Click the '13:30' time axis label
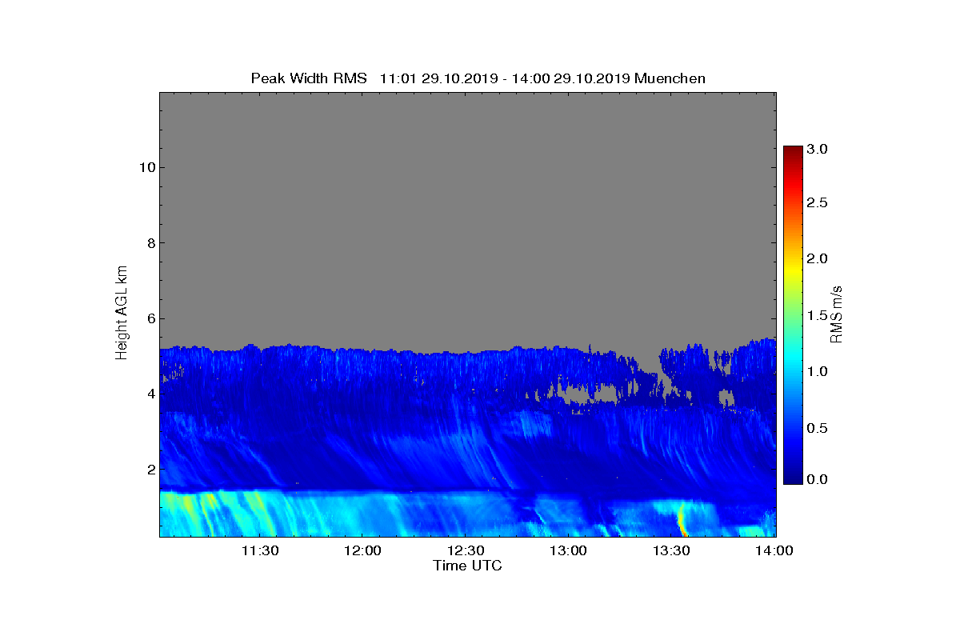The image size is (960, 640). pos(673,551)
